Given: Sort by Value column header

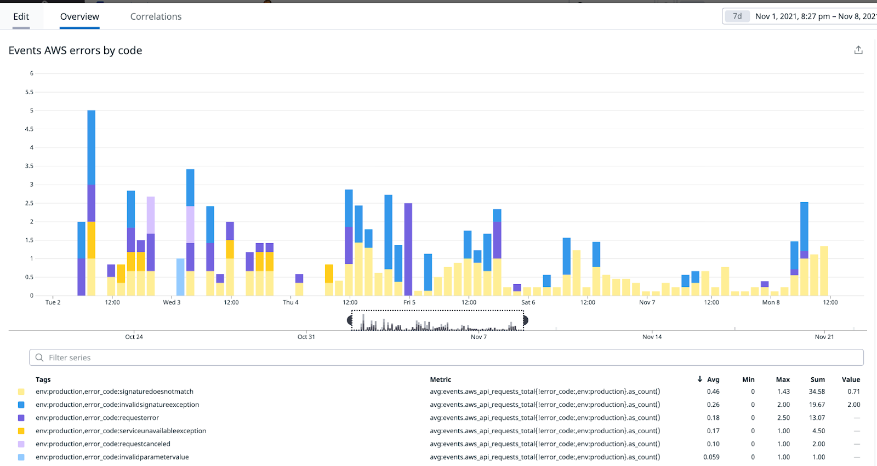Looking at the screenshot, I should coord(851,379).
